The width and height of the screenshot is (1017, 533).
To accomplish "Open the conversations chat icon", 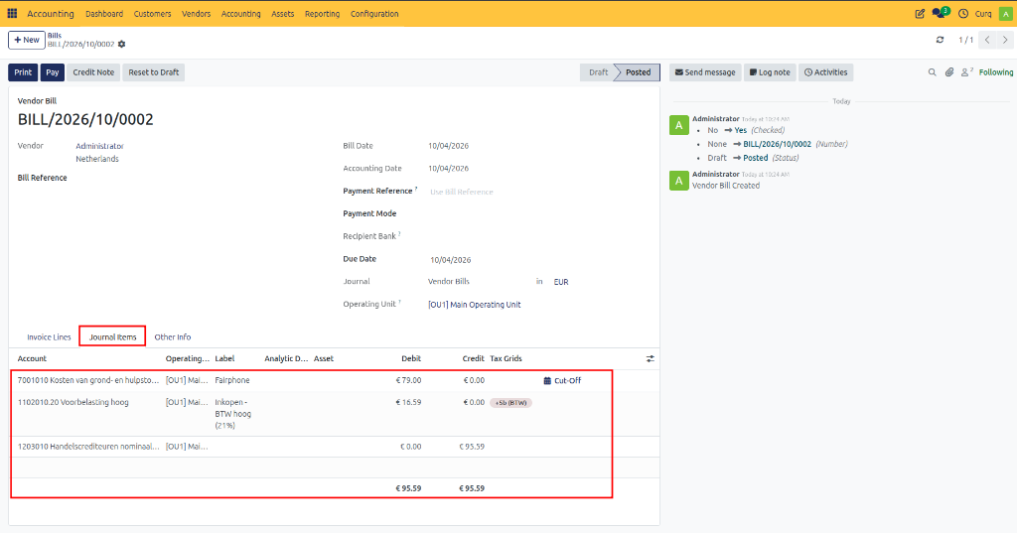I will tap(940, 13).
